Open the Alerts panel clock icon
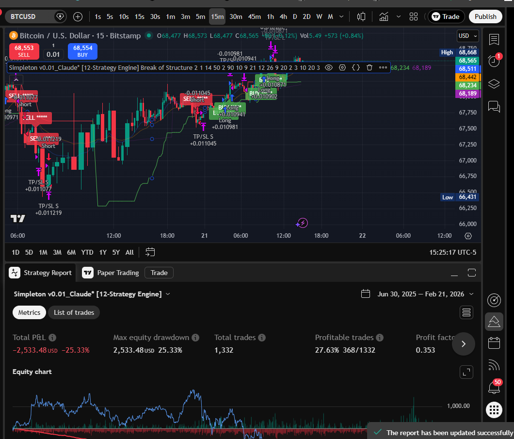 [x=494, y=61]
